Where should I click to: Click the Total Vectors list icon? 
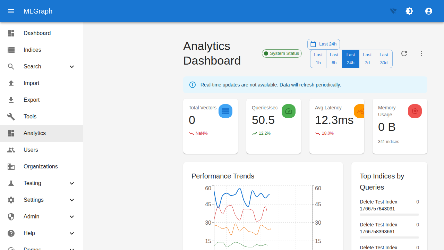pos(225,111)
